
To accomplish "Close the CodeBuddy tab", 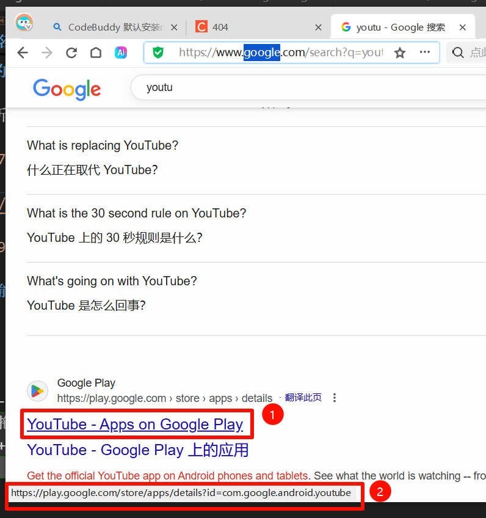I will [174, 27].
